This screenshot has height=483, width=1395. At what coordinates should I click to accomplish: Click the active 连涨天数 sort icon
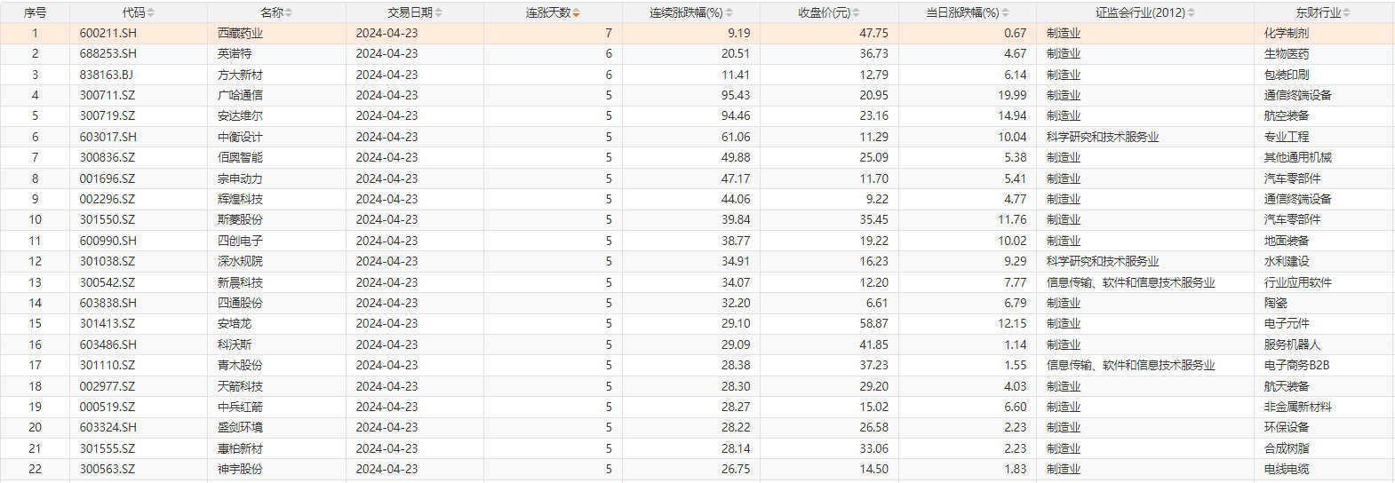tap(577, 12)
